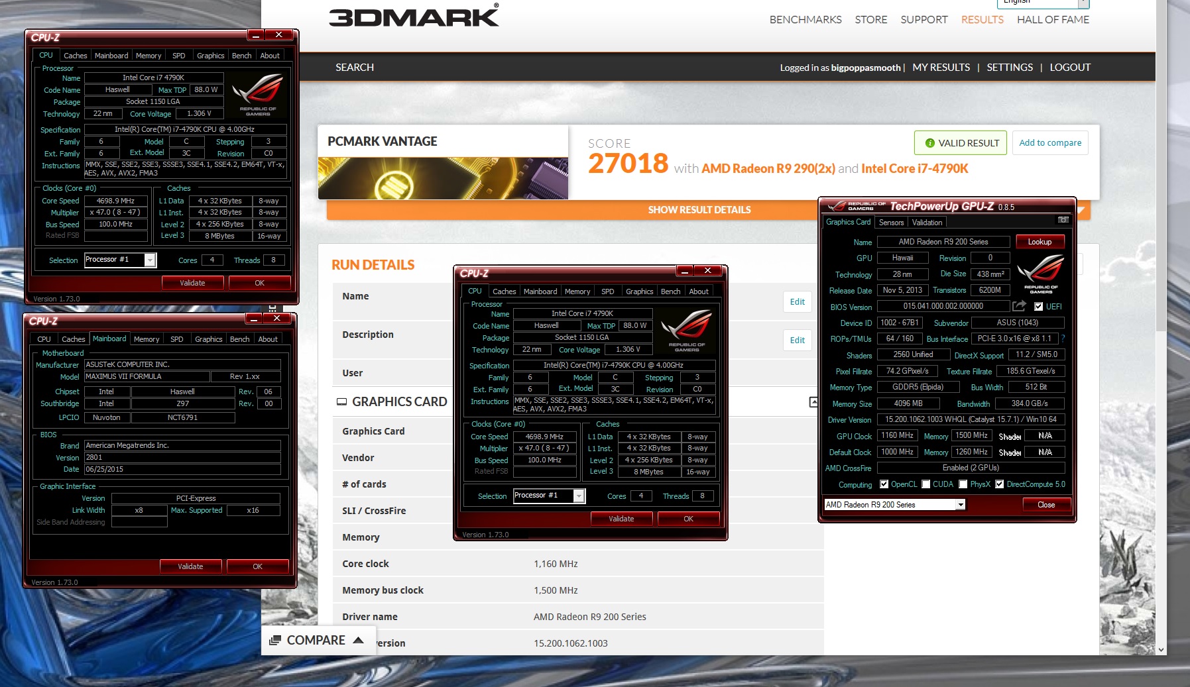Click the SEARCH link

355,68
